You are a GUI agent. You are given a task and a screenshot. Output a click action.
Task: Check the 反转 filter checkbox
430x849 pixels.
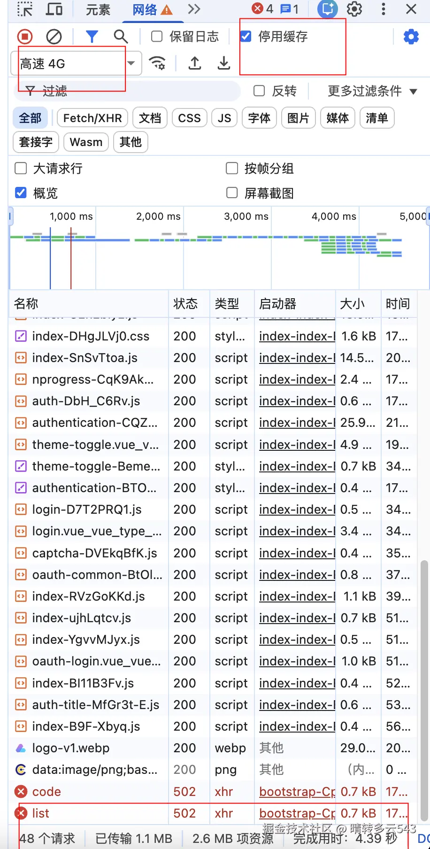[259, 91]
